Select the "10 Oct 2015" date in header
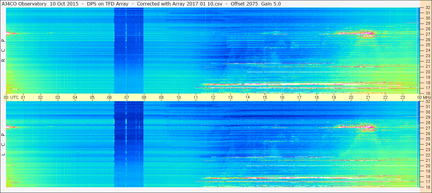 (64, 4)
